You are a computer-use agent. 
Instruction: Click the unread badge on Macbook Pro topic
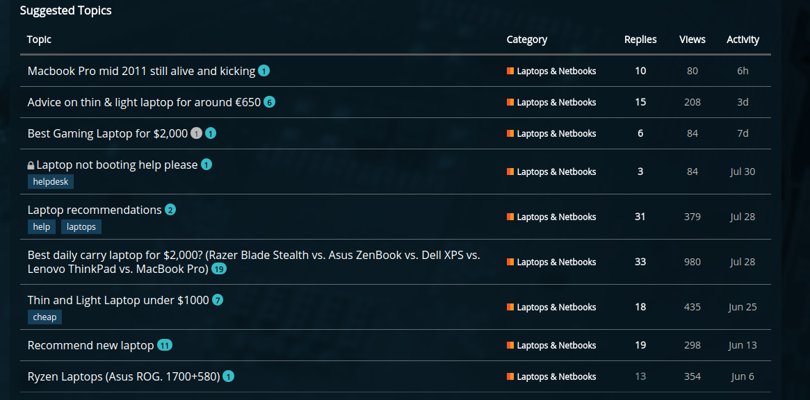coord(264,71)
